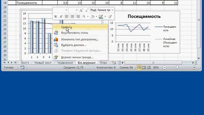Select row header 25
204x115 pixels.
(5, 34)
